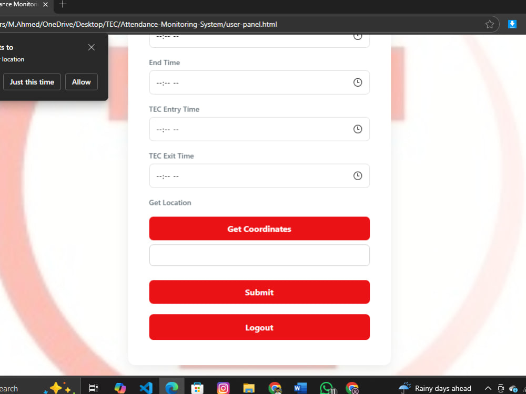Open a new browser tab
Image resolution: width=526 pixels, height=394 pixels.
[x=63, y=4]
